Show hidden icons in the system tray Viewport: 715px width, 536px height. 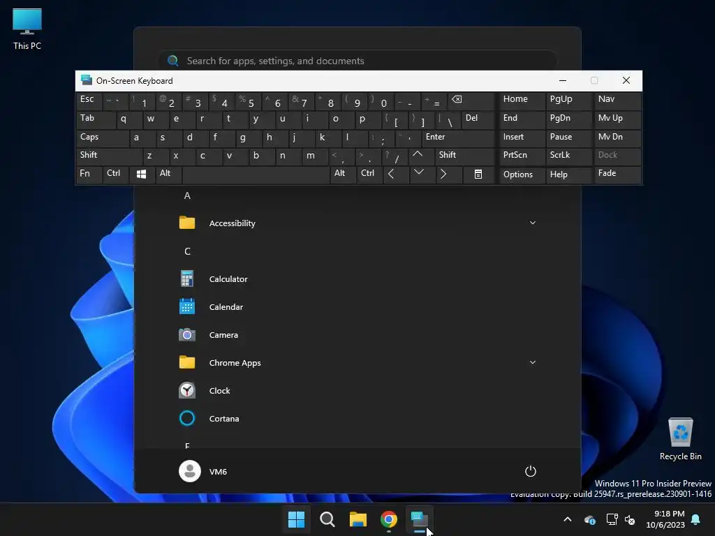click(568, 519)
